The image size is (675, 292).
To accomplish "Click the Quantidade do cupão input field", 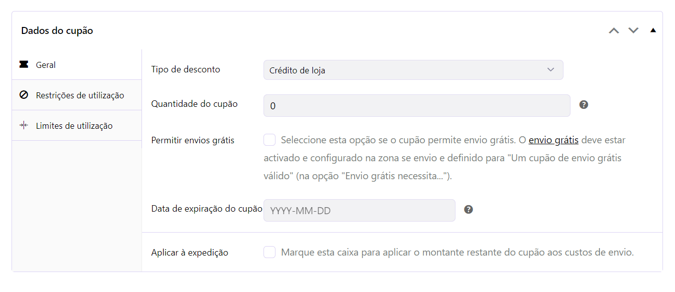I will 417,105.
